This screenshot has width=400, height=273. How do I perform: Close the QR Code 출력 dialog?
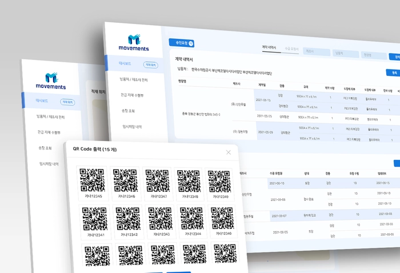coord(229,152)
